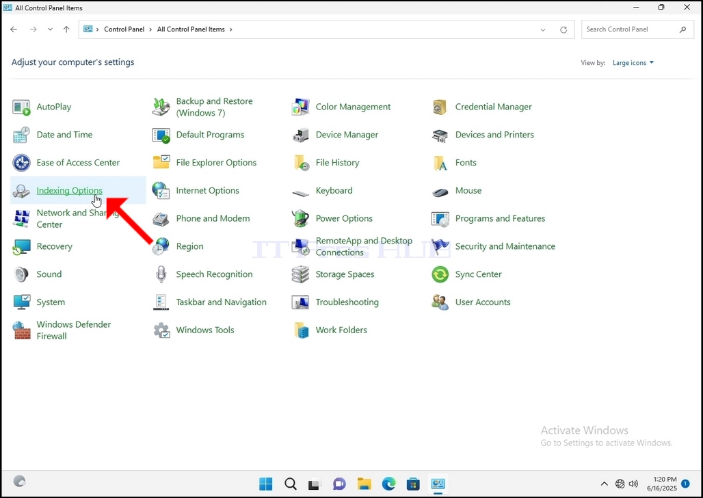
Task: Open the Indexing Options link
Action: click(70, 191)
